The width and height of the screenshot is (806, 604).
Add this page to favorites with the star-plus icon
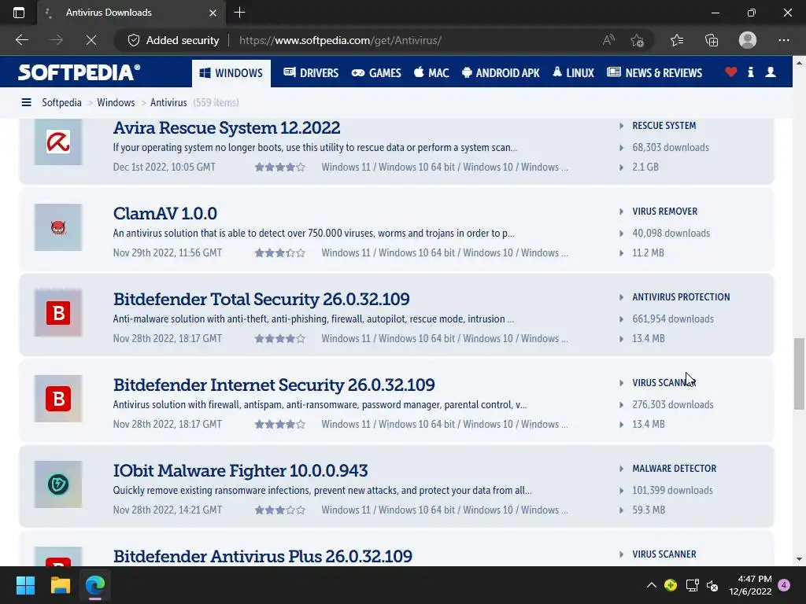(637, 40)
